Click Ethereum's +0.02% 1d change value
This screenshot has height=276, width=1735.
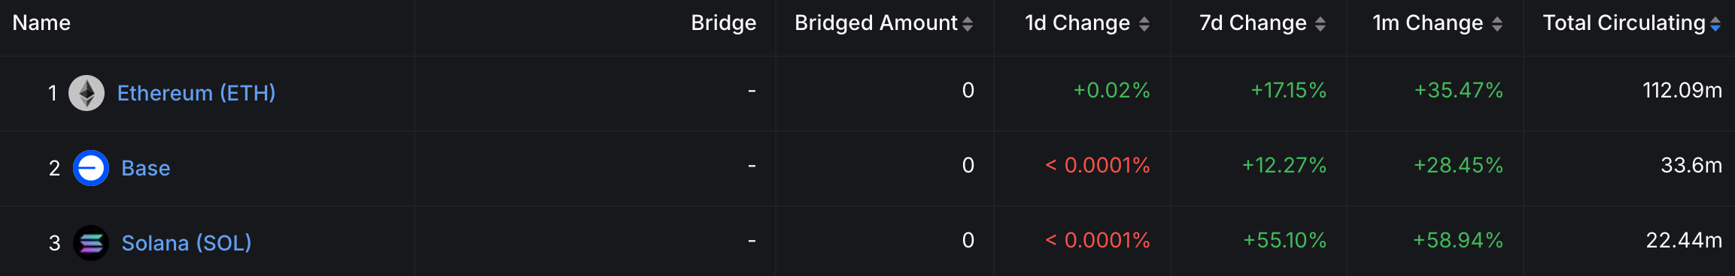click(x=1111, y=91)
